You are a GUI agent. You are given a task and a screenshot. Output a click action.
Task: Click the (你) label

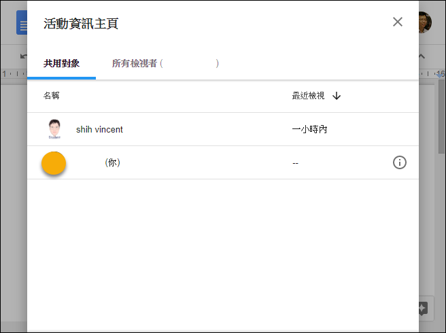point(113,162)
